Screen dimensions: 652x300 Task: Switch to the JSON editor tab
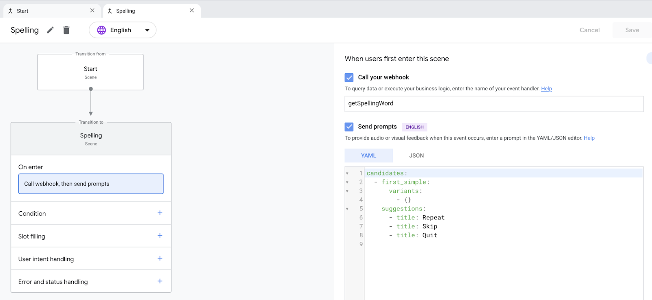click(416, 155)
